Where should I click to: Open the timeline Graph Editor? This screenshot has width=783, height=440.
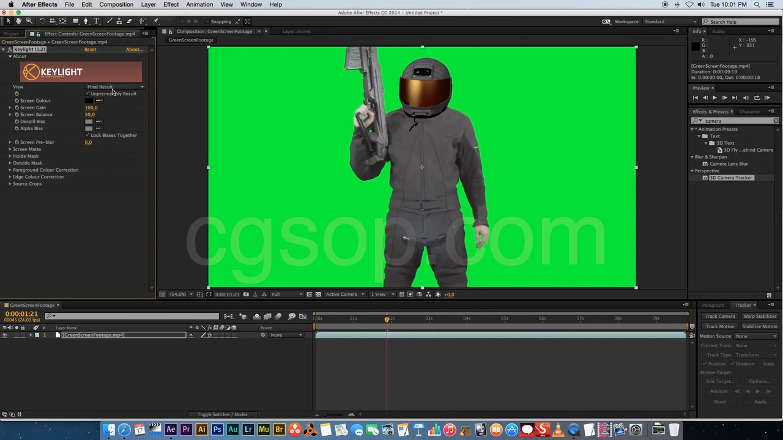click(303, 316)
